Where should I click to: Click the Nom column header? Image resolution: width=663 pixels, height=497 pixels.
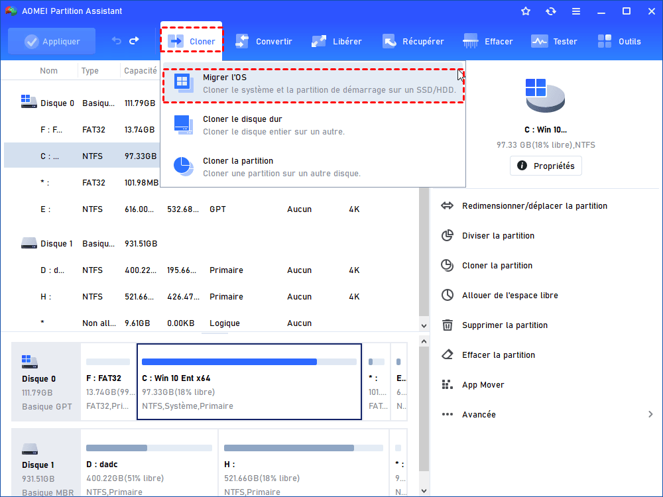[x=48, y=71]
